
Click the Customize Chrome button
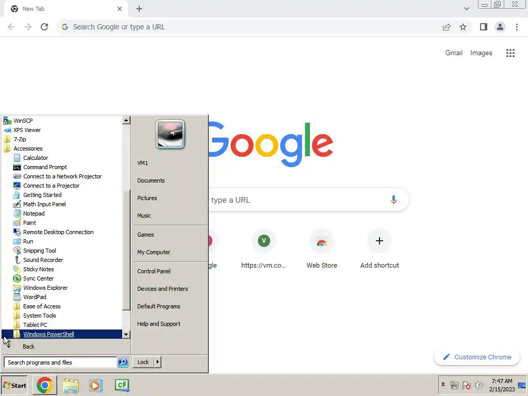point(477,357)
